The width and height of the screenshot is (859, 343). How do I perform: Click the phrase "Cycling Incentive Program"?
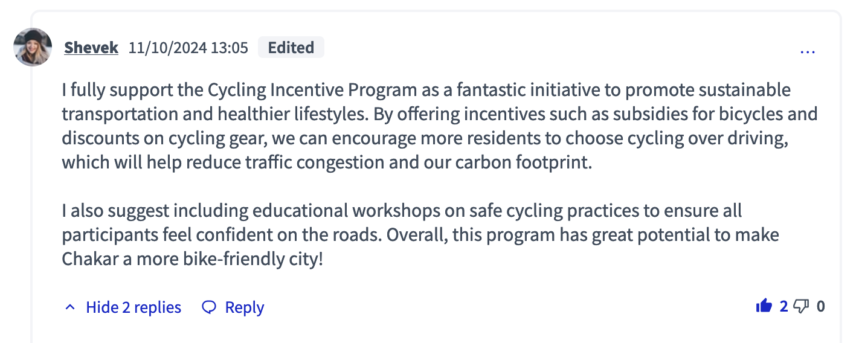click(x=312, y=90)
